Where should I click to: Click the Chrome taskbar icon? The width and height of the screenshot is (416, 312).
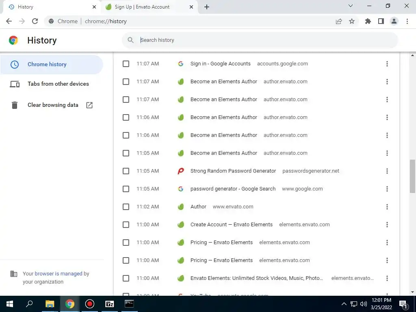point(70,304)
